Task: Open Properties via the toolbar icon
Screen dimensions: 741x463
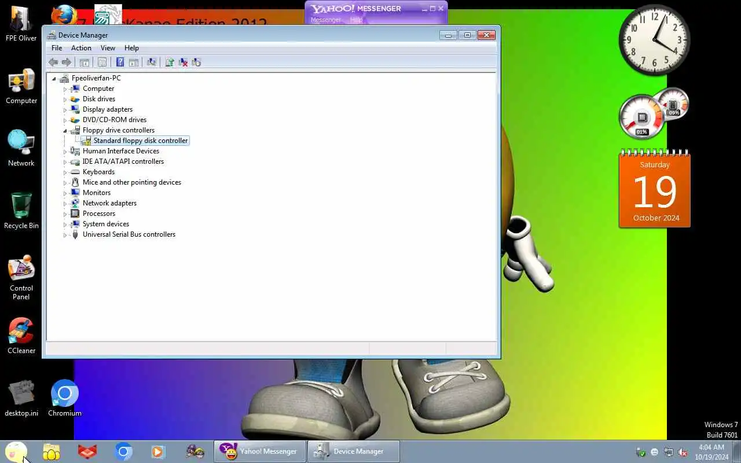Action: point(102,63)
